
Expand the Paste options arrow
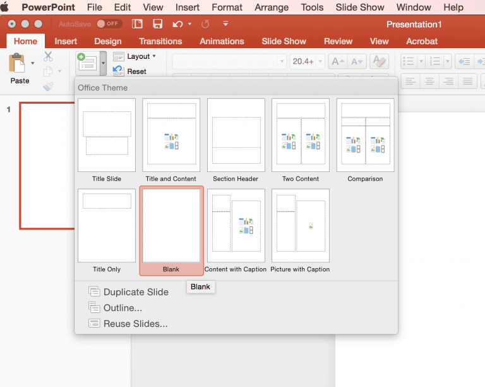(x=32, y=63)
